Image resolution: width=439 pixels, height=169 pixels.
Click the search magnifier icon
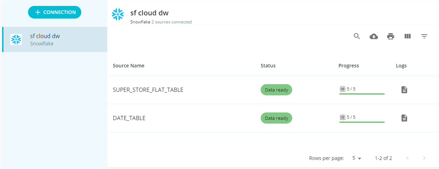pos(357,36)
